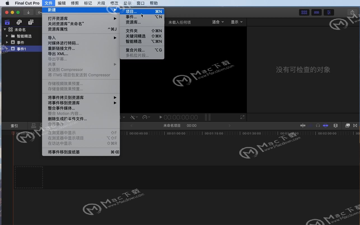The image size is (360, 225).
Task: Open the 片段 menu
Action: pos(101,3)
